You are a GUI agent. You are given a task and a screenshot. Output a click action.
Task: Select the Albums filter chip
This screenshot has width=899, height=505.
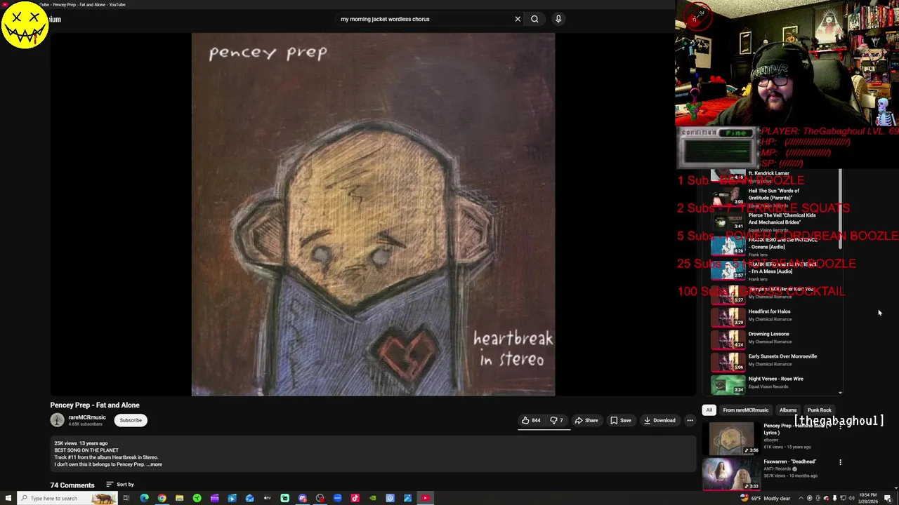(x=788, y=410)
